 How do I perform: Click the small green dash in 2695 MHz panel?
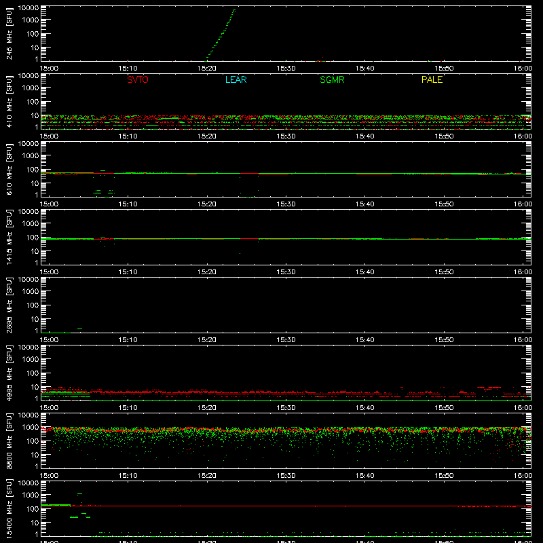coord(79,329)
